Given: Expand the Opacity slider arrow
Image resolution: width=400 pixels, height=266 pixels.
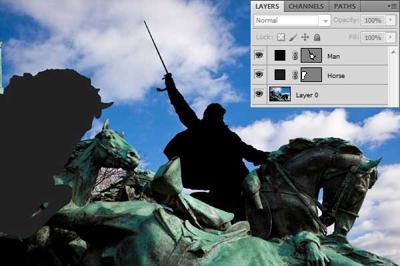Looking at the screenshot, I should pos(390,20).
